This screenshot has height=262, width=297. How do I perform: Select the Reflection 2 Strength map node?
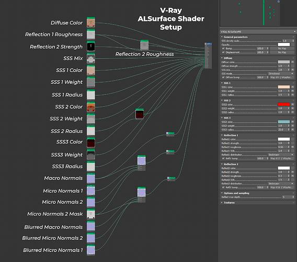click(x=91, y=46)
